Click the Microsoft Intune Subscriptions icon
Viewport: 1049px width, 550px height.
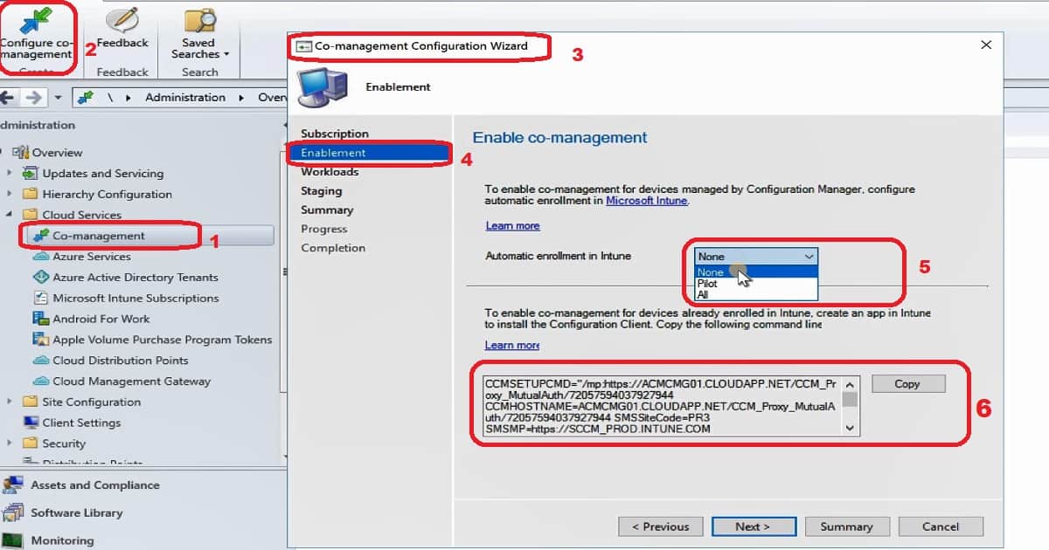coord(40,298)
